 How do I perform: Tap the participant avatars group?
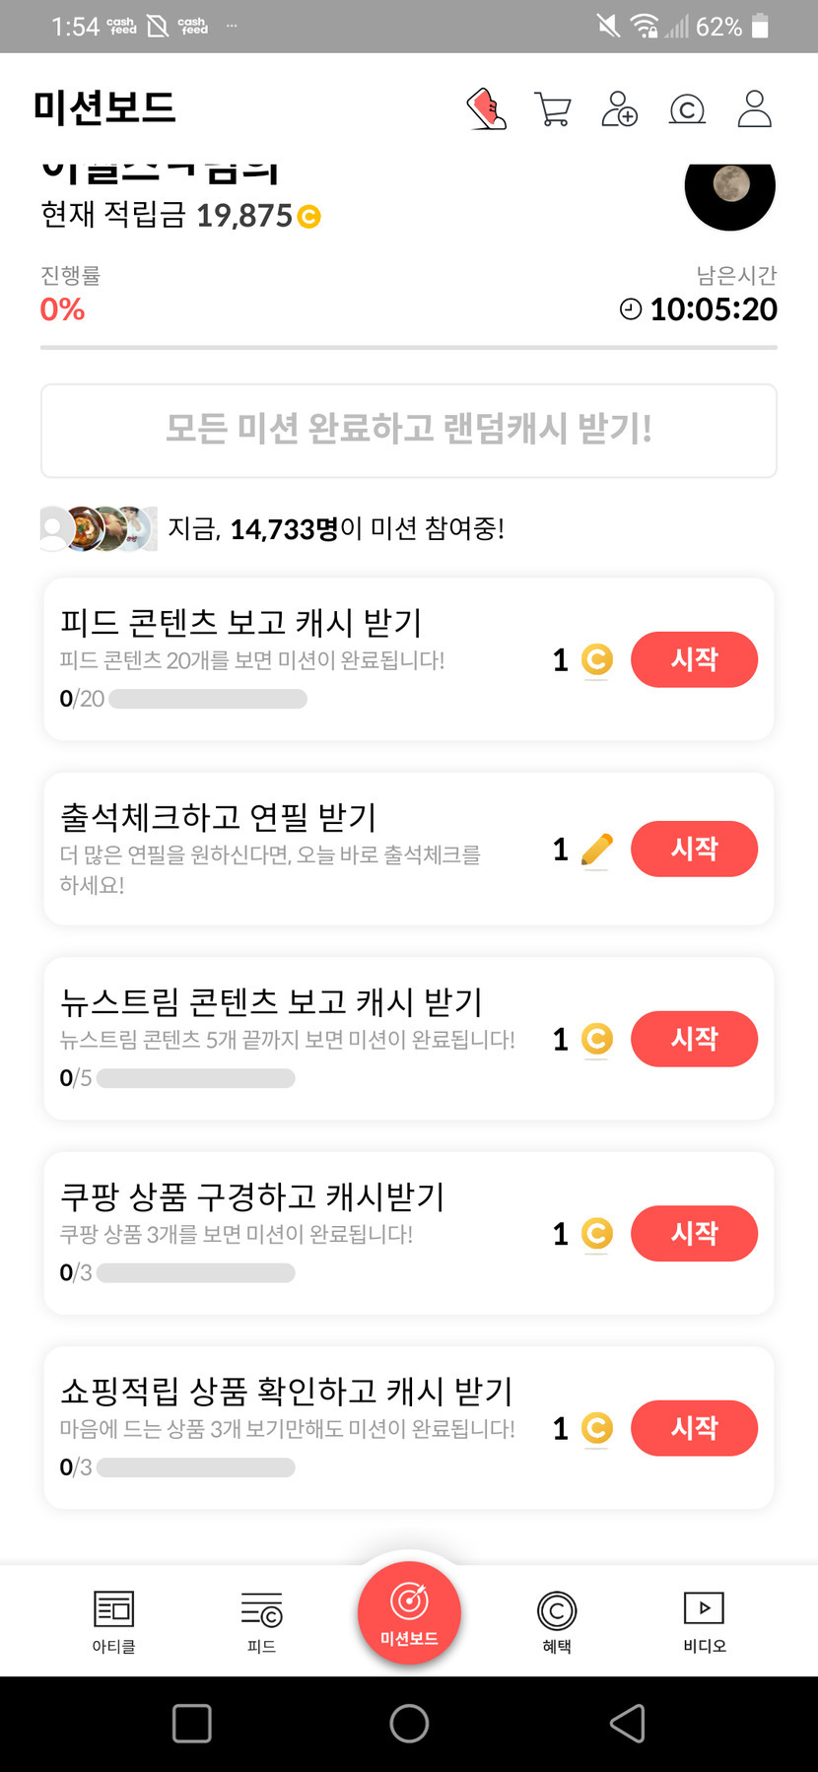(x=99, y=528)
